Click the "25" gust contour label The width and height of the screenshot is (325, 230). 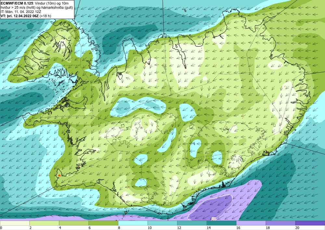[214, 219]
